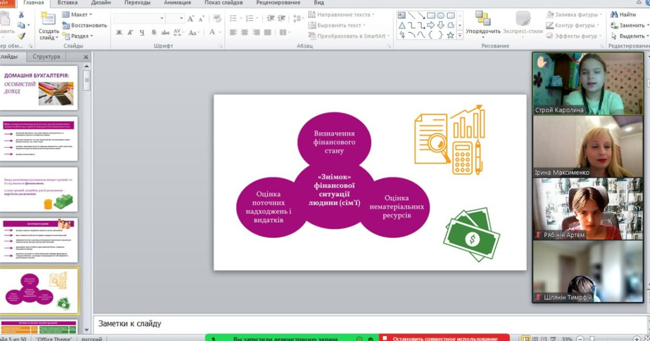The image size is (650, 341).
Task: Toggle center text alignment
Action: (244, 32)
